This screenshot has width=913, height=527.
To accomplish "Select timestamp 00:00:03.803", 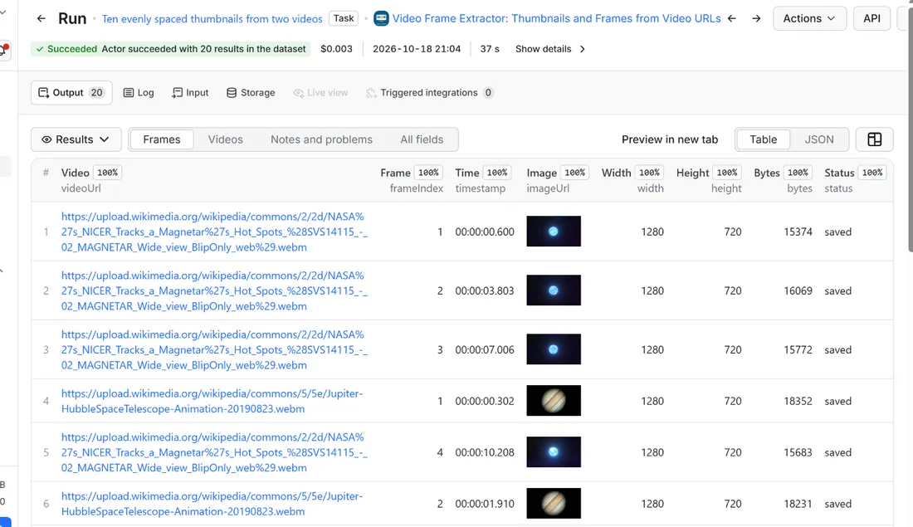I will coord(485,290).
